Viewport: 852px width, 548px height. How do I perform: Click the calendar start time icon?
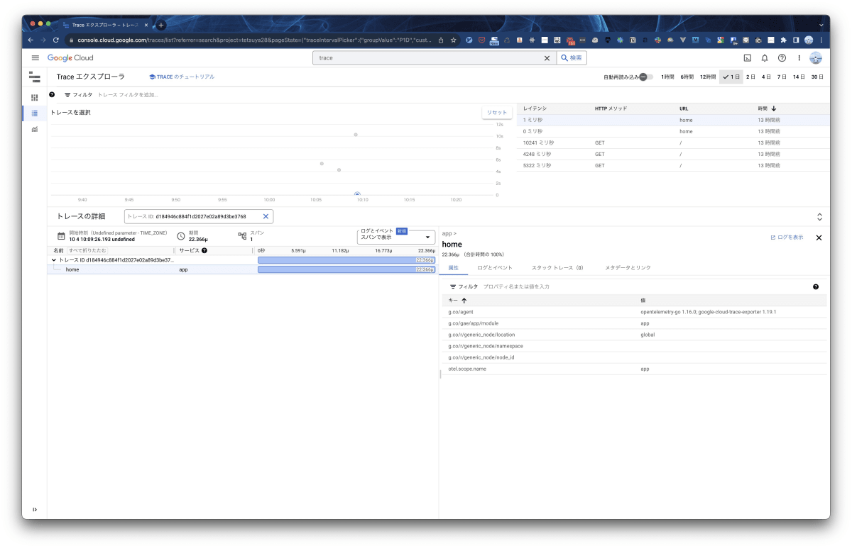[x=61, y=236]
